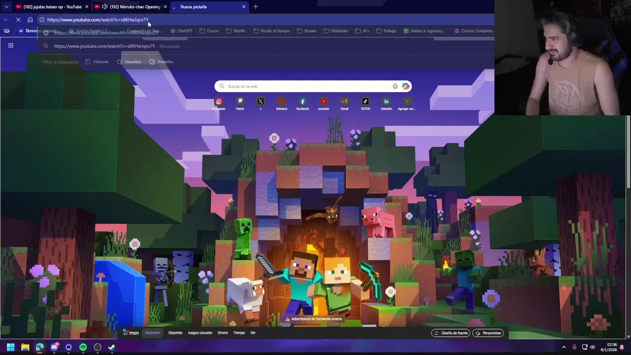Select the Juegos casuales feed tab
This screenshot has width=631, height=355.
[x=200, y=333]
